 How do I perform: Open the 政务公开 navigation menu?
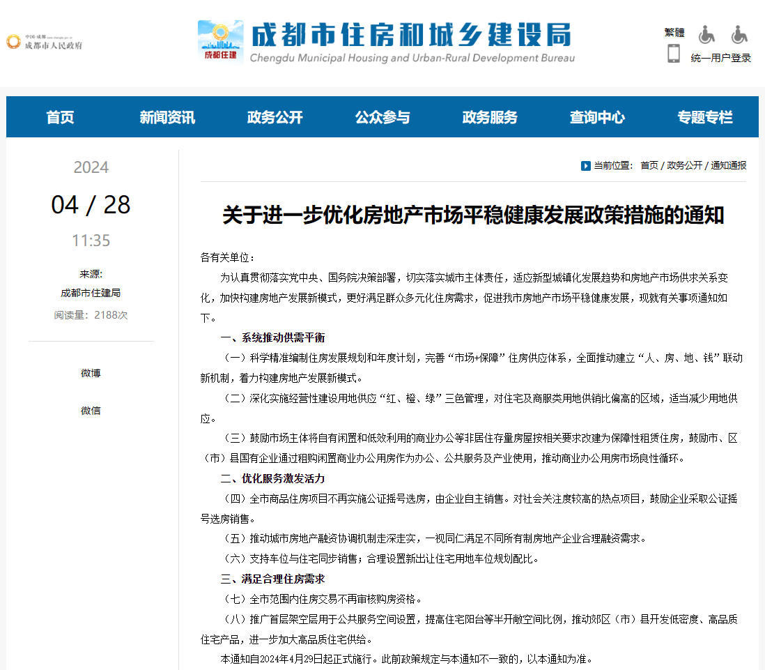click(275, 117)
